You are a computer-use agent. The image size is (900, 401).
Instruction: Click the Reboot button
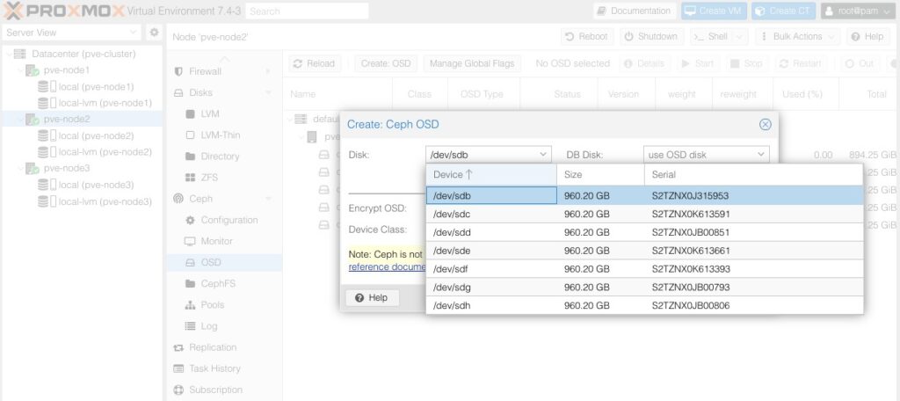coord(586,36)
